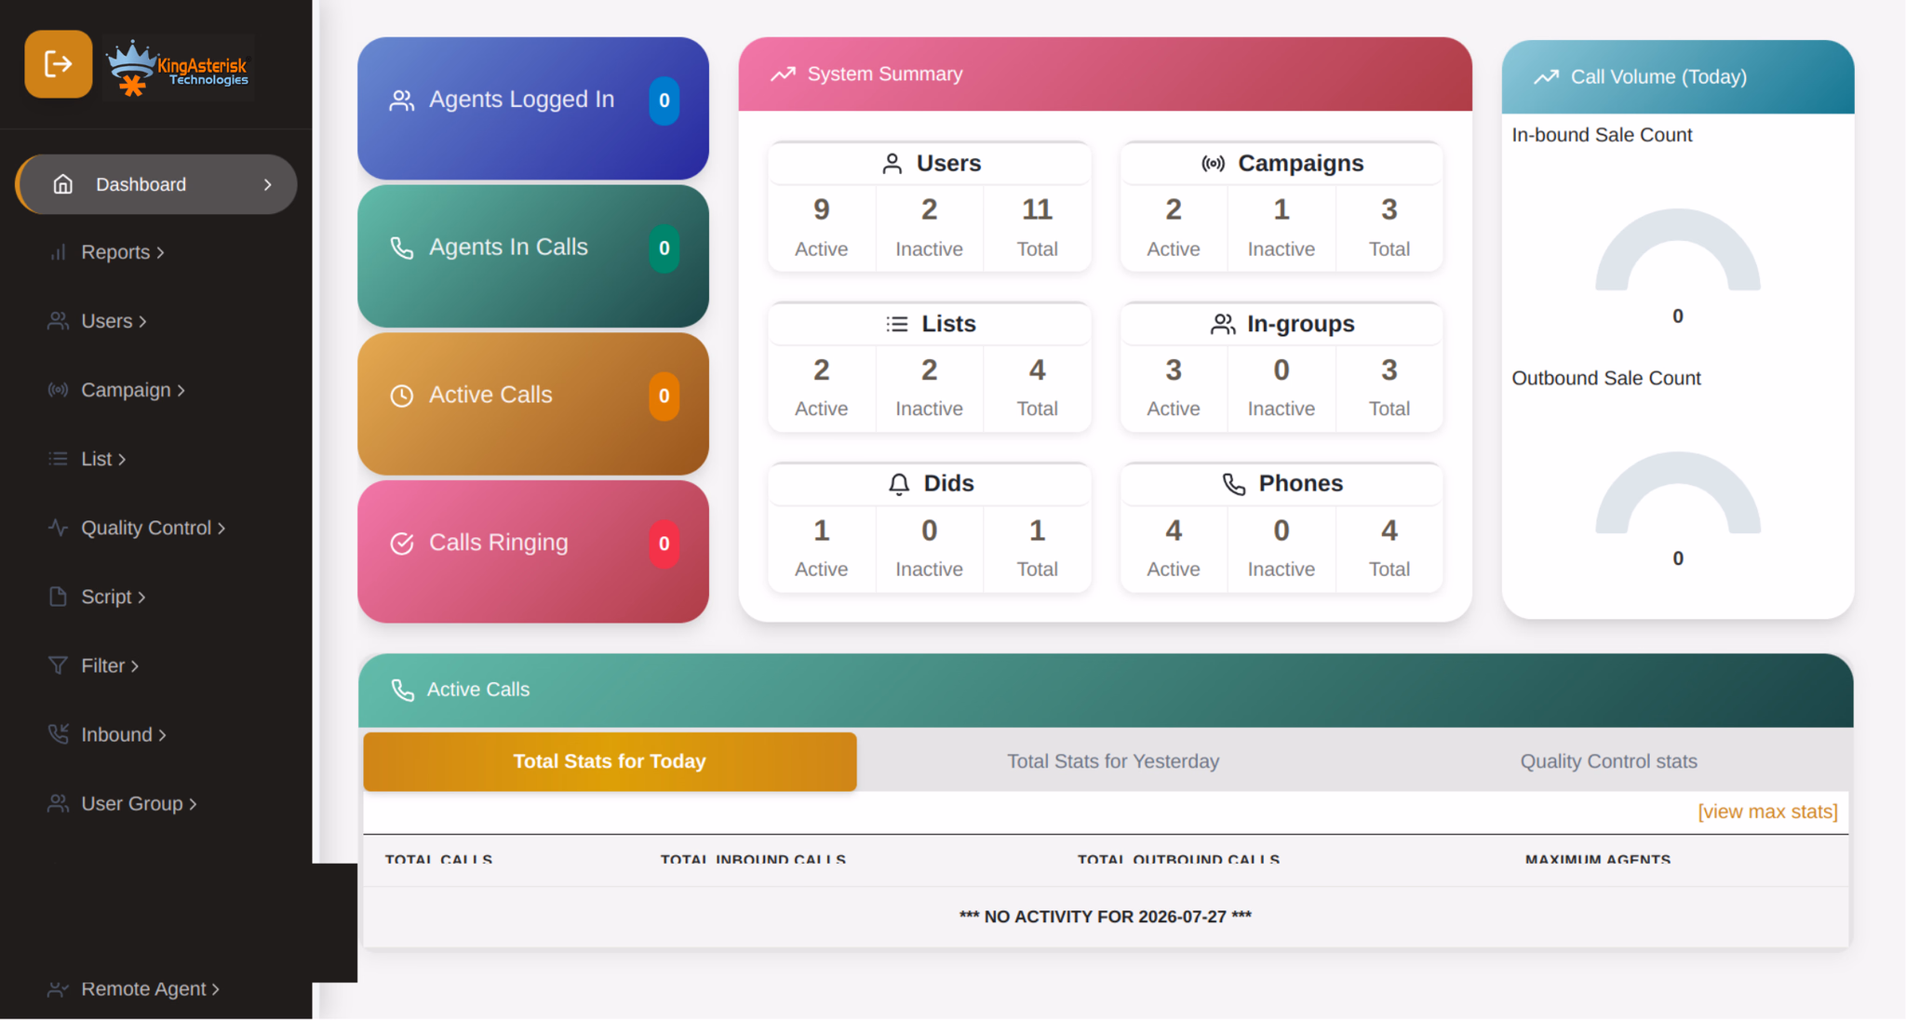The width and height of the screenshot is (1906, 1020).
Task: Click the clock icon on Active Calls card
Action: (x=401, y=396)
